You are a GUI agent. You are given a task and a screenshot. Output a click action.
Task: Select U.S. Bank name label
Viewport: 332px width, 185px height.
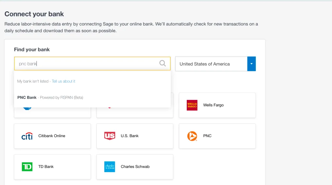pyautogui.click(x=130, y=136)
